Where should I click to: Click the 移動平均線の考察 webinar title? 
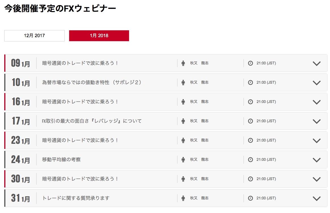click(61, 160)
